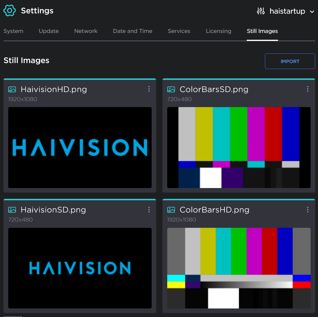Select the ColorBarsHD.png color bars thumbnail
Screen dimensions: 318x317
(239, 268)
